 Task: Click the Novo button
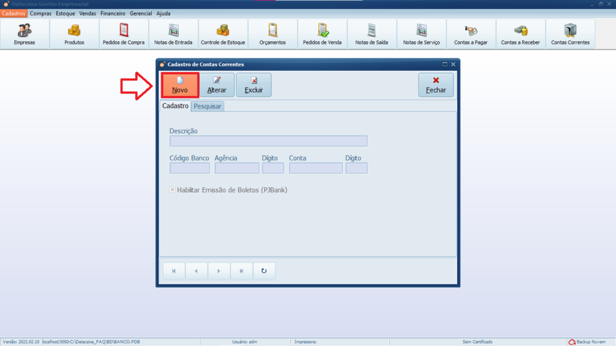click(180, 85)
